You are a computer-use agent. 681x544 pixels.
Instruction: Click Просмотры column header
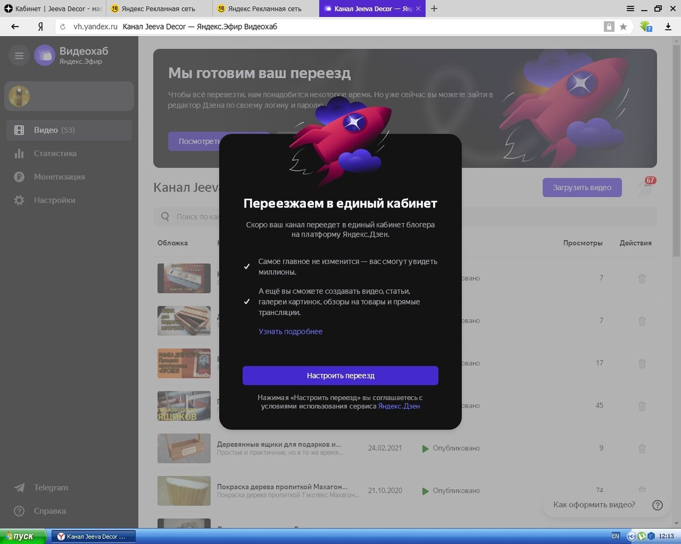[x=583, y=243]
